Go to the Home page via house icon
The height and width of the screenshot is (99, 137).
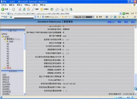pyautogui.click(x=28, y=9)
